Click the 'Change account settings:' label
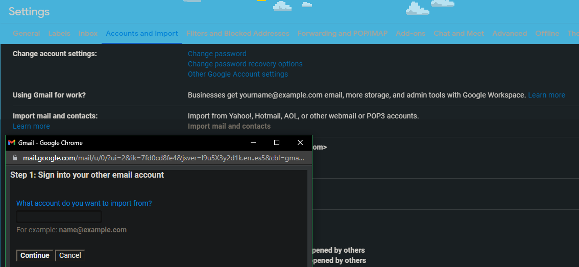This screenshot has width=579, height=267. (x=55, y=54)
